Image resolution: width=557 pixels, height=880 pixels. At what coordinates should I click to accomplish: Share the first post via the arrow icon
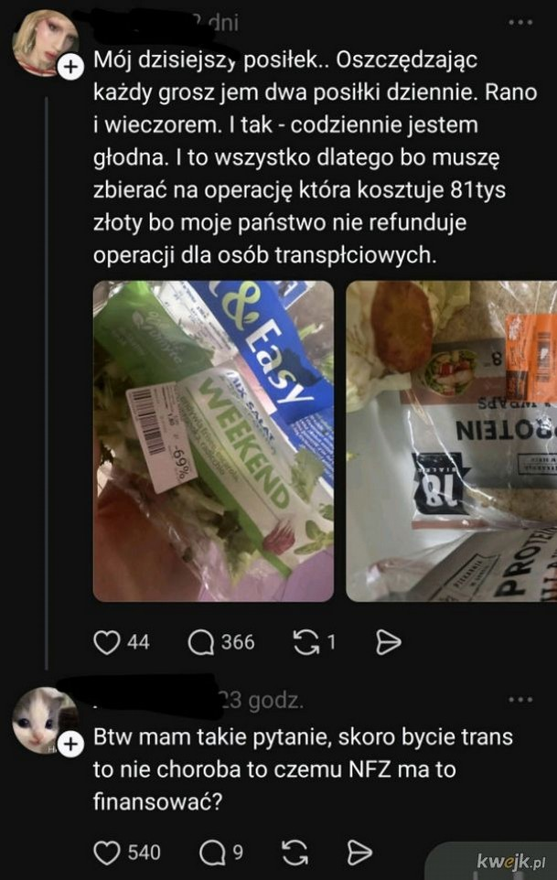pos(388,642)
